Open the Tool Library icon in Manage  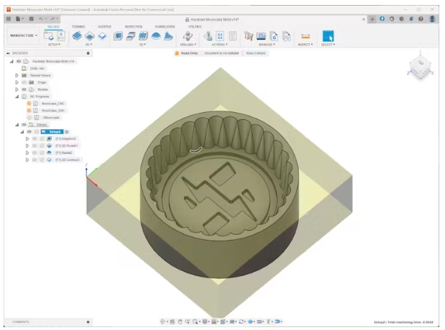[x=249, y=35]
